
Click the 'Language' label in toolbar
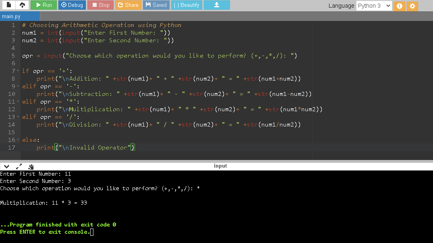click(341, 6)
